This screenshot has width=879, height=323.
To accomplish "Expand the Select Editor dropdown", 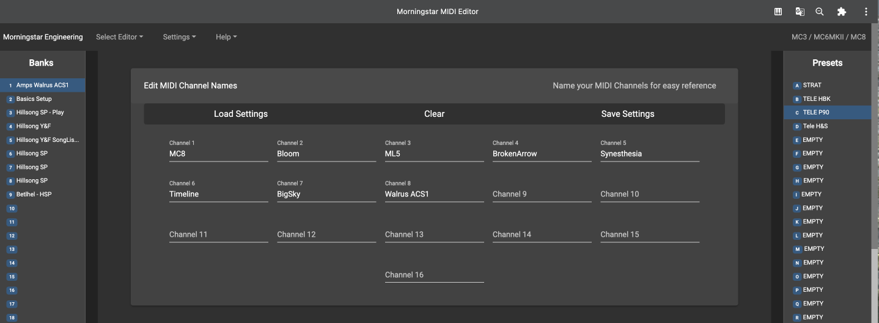I will pos(119,37).
